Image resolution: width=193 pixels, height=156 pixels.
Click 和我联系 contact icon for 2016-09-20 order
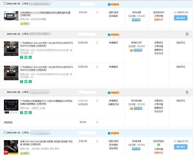(x=113, y=92)
